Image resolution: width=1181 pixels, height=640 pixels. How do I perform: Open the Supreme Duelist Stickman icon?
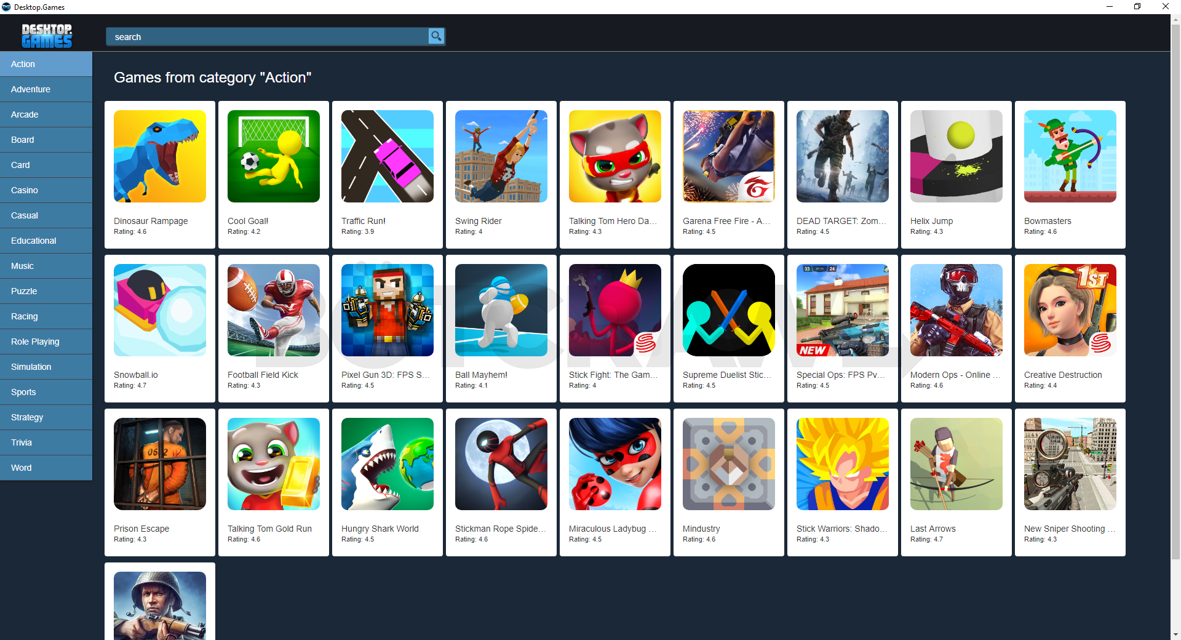(729, 310)
